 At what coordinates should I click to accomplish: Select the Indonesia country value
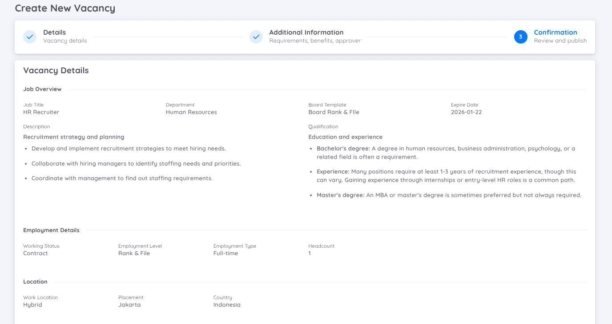[227, 305]
